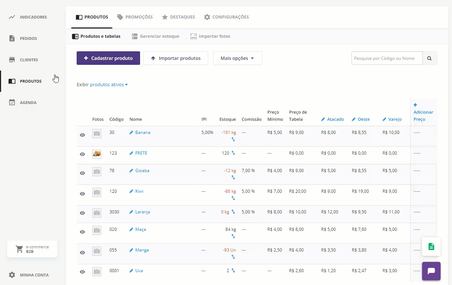Screen dimensions: 452x285
Task: Open the Gerenciar estoque subtab
Action: (x=155, y=36)
